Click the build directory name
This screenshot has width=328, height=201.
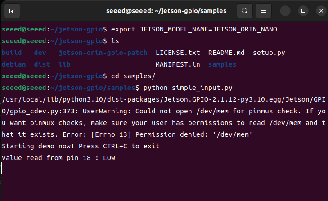coord(12,53)
